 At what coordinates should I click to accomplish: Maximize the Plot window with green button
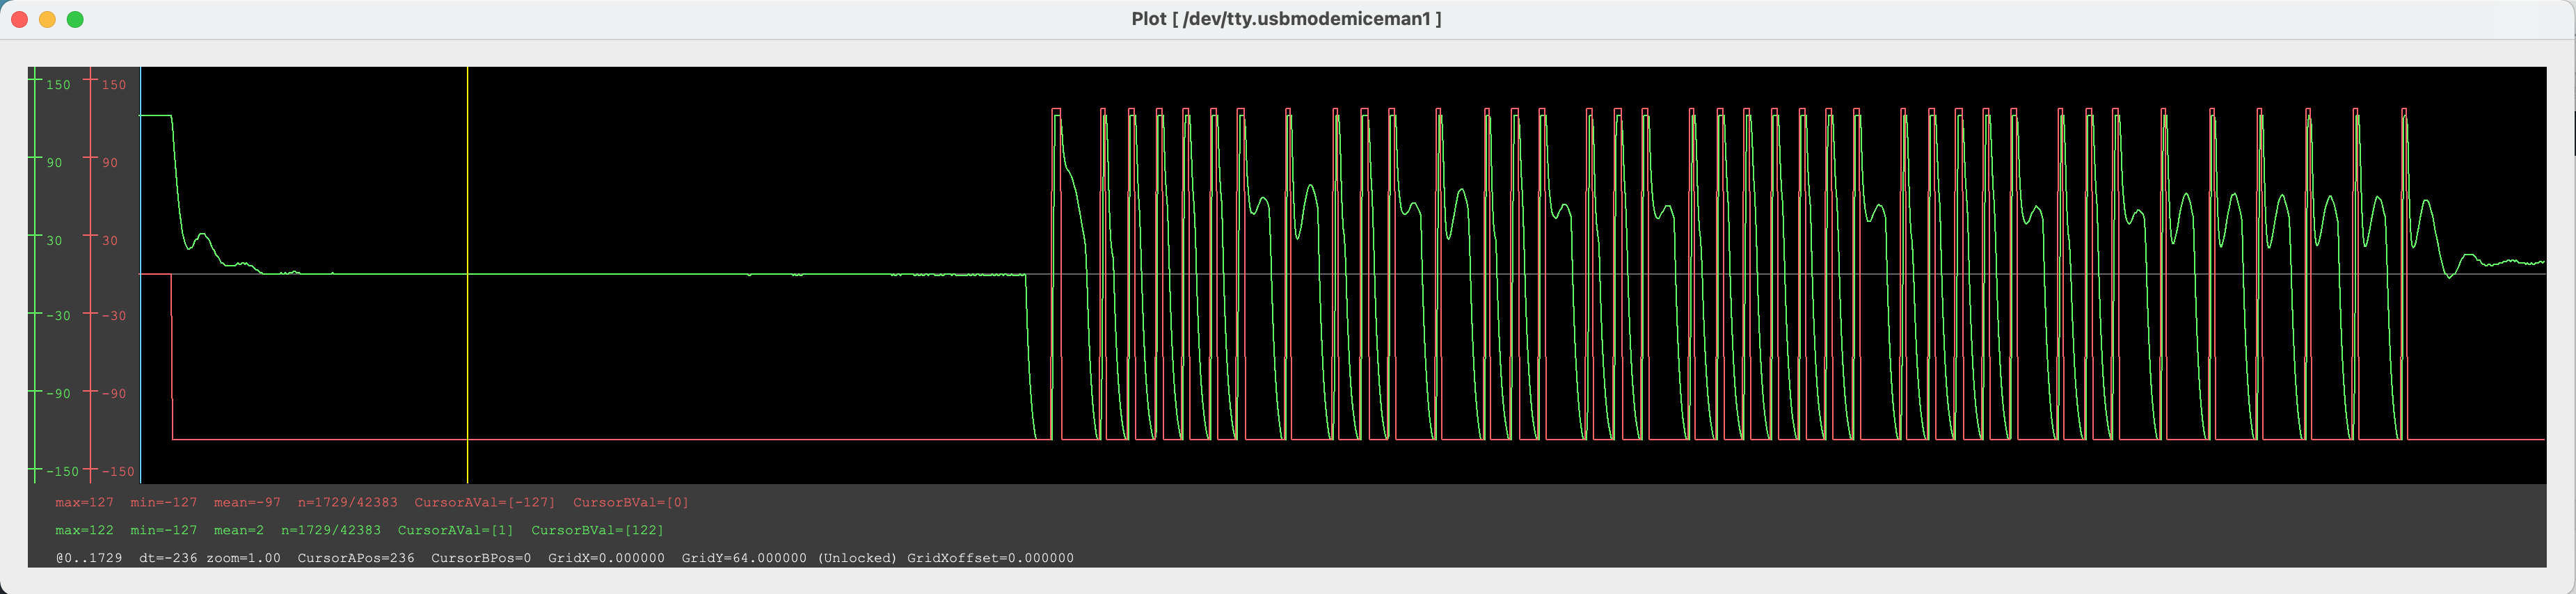[75, 19]
